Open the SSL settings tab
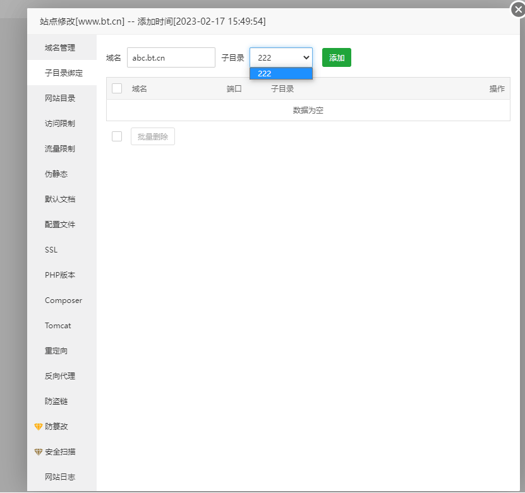The height and width of the screenshot is (493, 525). coord(51,250)
